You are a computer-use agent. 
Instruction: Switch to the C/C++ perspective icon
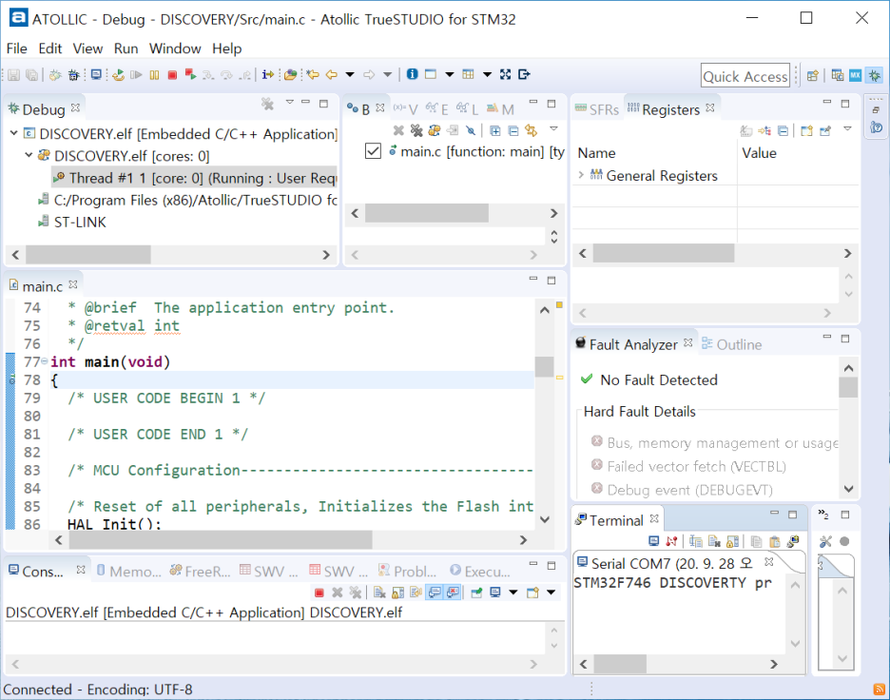(x=837, y=75)
